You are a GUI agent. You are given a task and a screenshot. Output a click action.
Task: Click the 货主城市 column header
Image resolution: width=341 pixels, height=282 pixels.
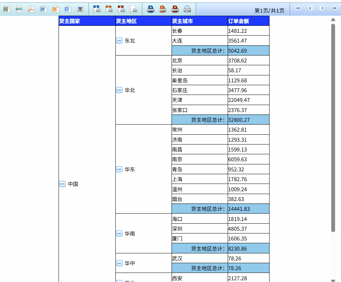[199, 21]
